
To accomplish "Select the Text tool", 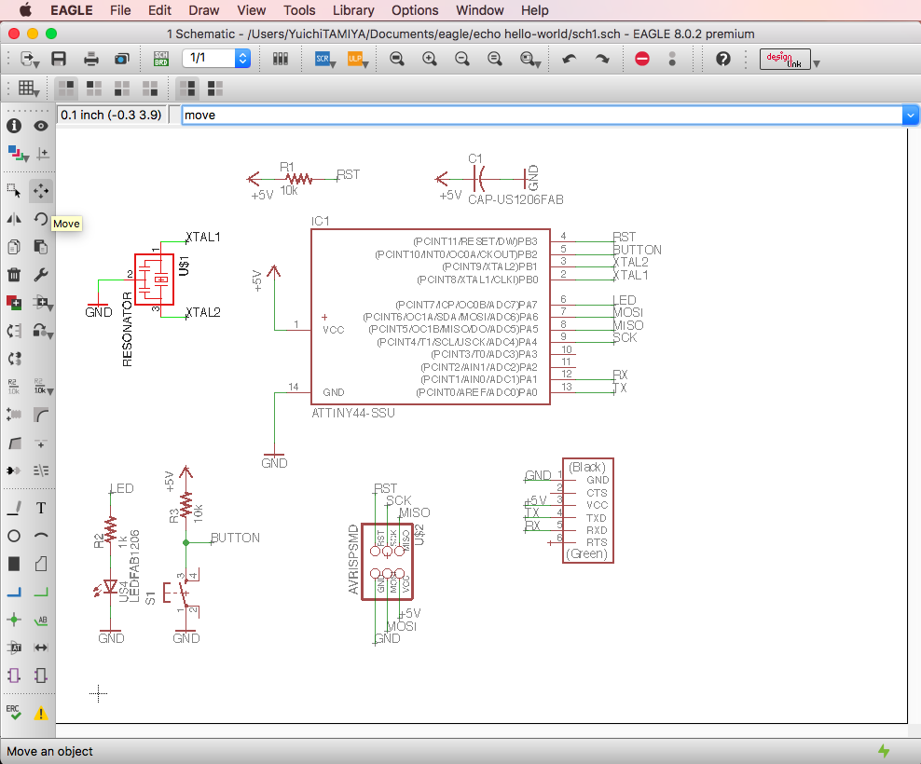I will coord(40,508).
